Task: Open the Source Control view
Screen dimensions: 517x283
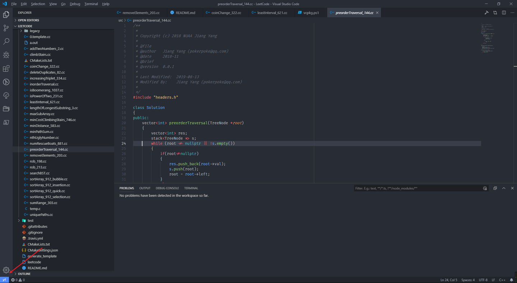Action: coord(6,28)
